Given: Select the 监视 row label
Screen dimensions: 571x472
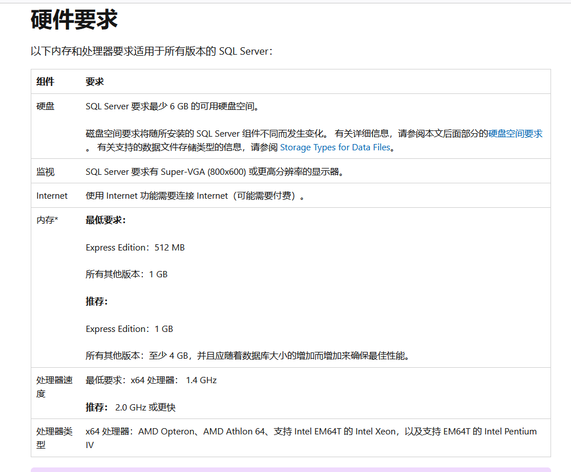Looking at the screenshot, I should pyautogui.click(x=45, y=171).
